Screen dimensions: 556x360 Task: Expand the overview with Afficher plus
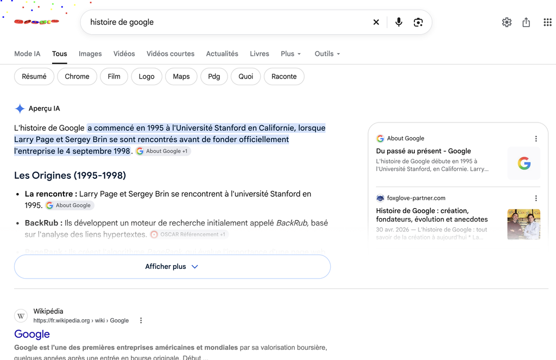tap(172, 267)
